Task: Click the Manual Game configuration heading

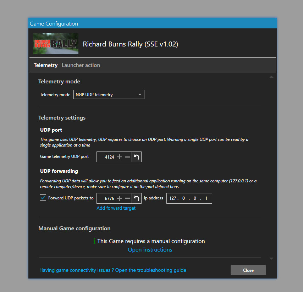Action: tap(75, 228)
